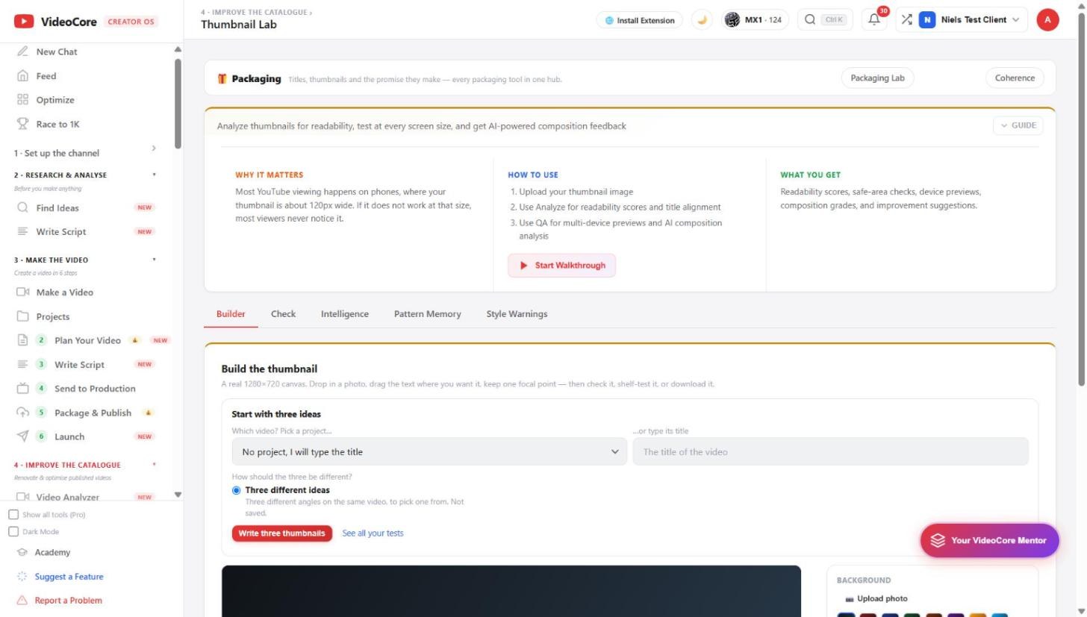Click Install Extension button
Image resolution: width=1087 pixels, height=617 pixels.
point(640,20)
